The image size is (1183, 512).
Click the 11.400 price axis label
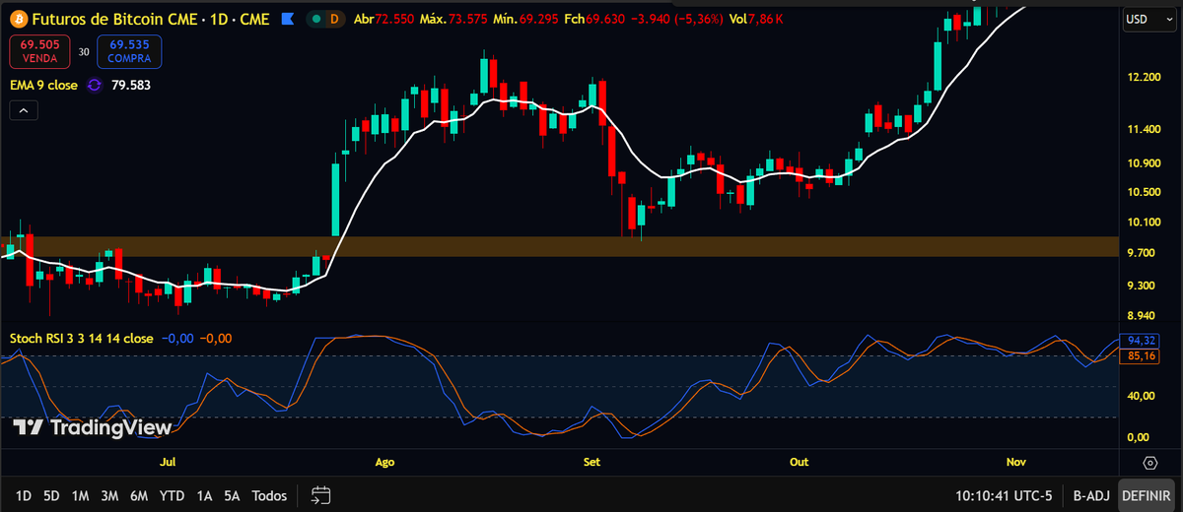click(1144, 129)
